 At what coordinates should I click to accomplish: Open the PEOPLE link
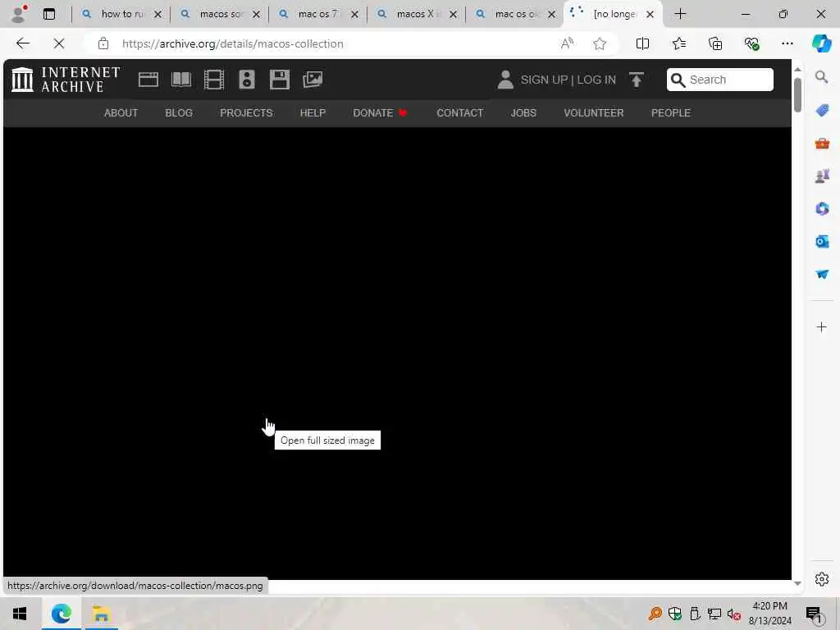tap(671, 113)
